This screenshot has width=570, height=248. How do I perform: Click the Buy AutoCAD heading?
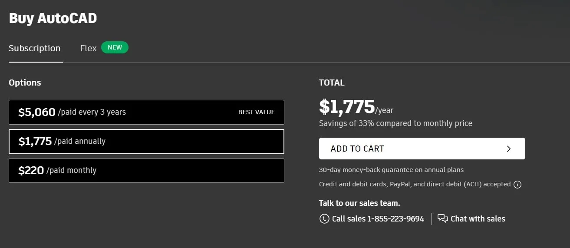tap(53, 18)
